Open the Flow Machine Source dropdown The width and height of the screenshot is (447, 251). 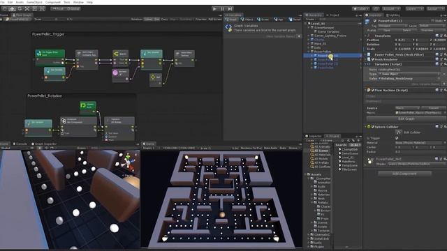pos(407,108)
